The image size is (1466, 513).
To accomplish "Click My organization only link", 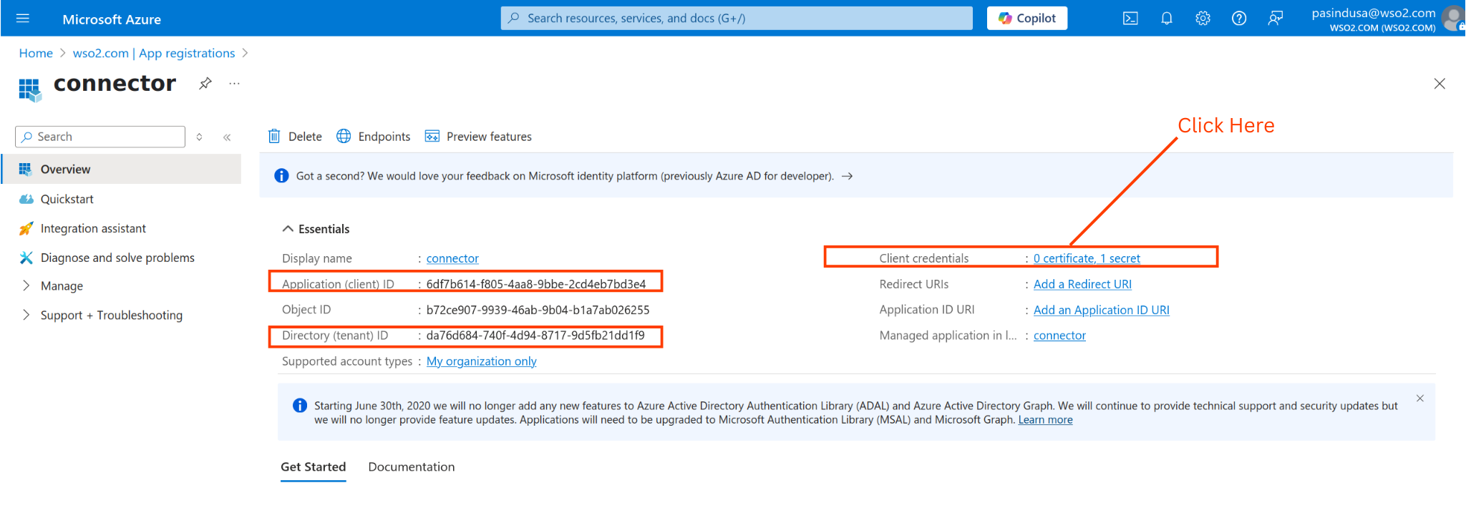I will point(482,361).
